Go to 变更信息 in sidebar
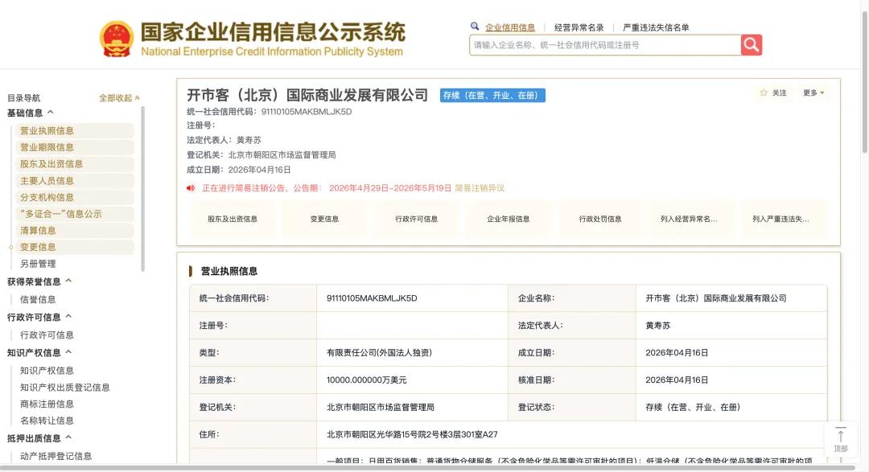Viewport: 869px width, 472px height. click(x=73, y=247)
